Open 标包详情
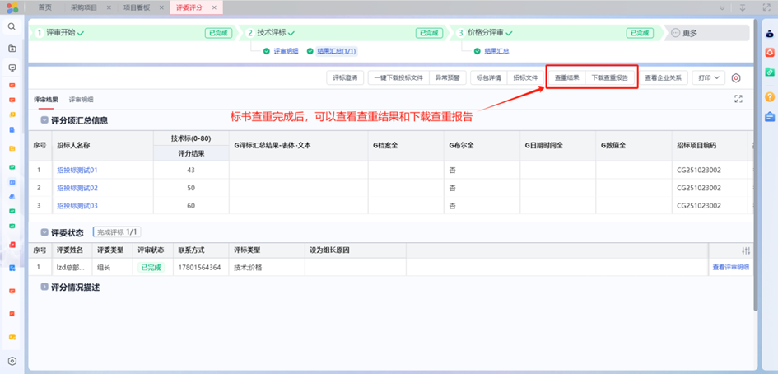This screenshot has width=778, height=374. pyautogui.click(x=489, y=78)
